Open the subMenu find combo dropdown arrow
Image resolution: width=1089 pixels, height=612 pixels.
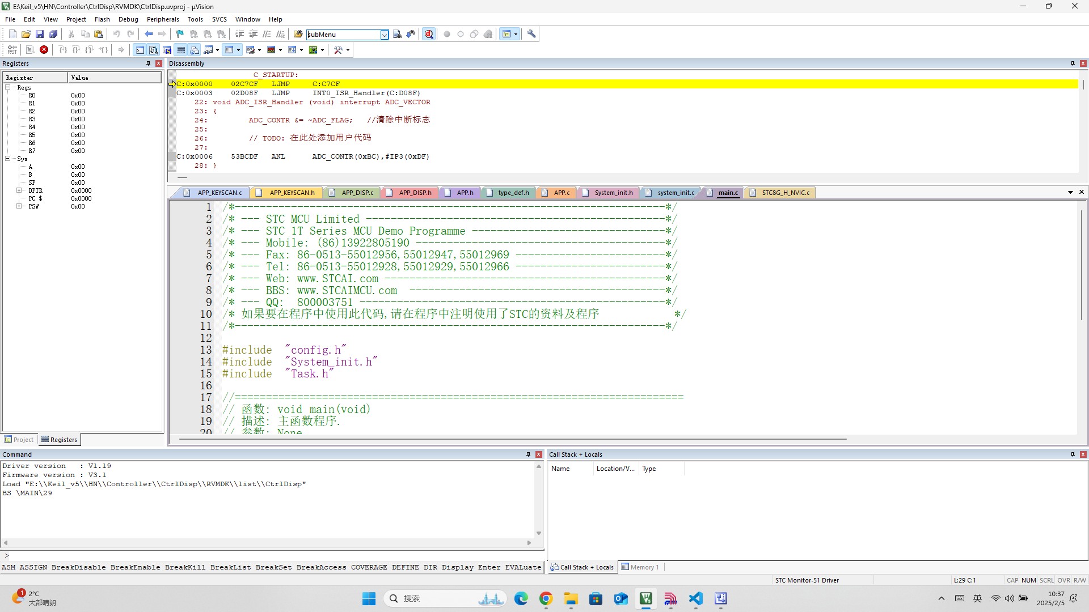pos(384,35)
